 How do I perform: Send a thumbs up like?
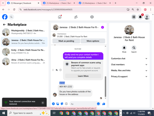pyautogui.click(x=104, y=104)
